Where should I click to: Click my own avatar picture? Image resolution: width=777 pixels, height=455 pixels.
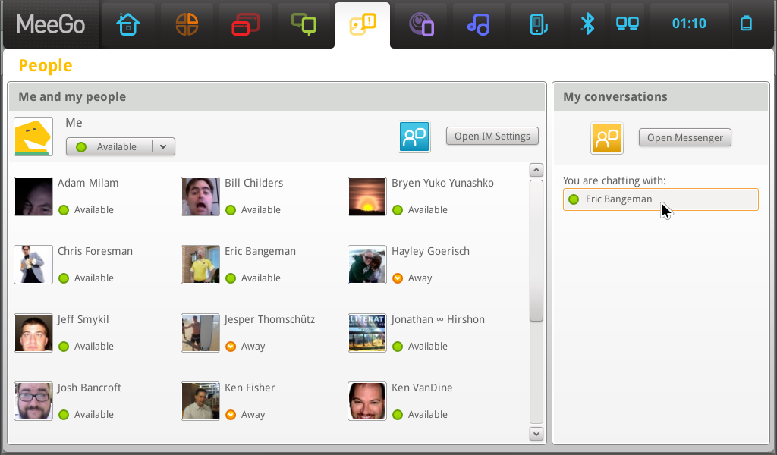[33, 136]
